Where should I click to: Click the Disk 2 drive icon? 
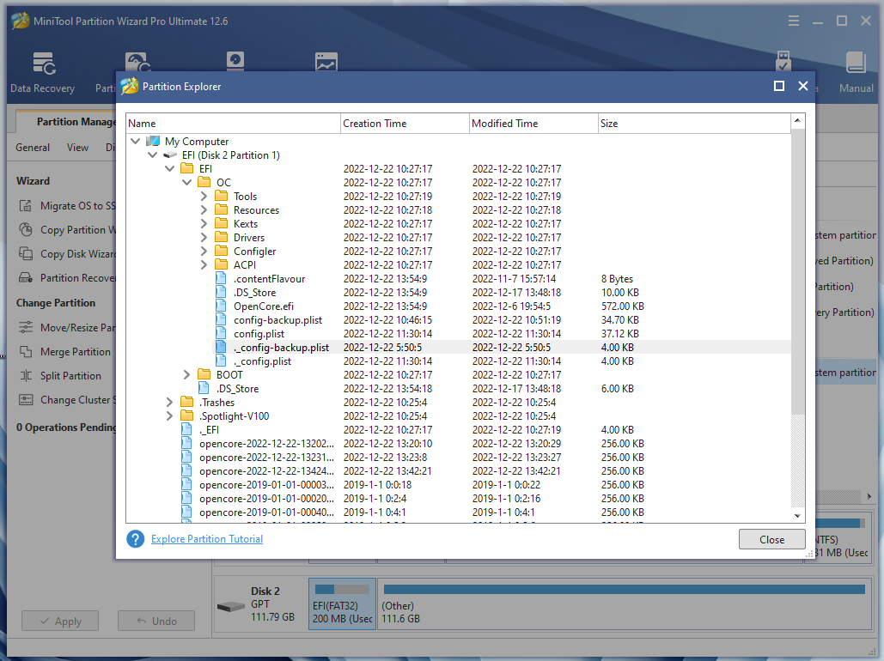point(230,607)
